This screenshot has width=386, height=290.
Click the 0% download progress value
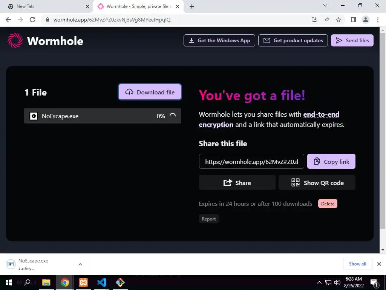point(161,116)
